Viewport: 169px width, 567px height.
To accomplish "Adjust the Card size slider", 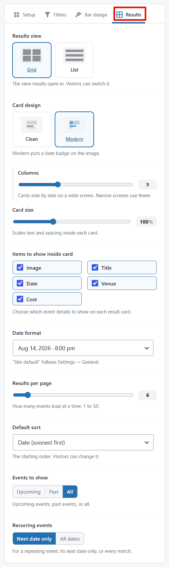I will 72,222.
